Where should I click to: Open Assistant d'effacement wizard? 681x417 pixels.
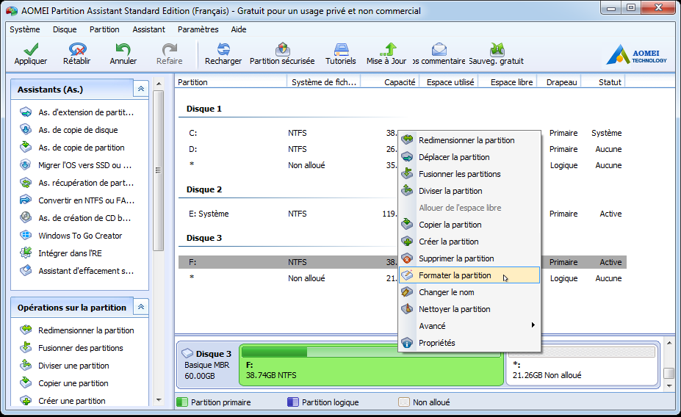coord(77,271)
